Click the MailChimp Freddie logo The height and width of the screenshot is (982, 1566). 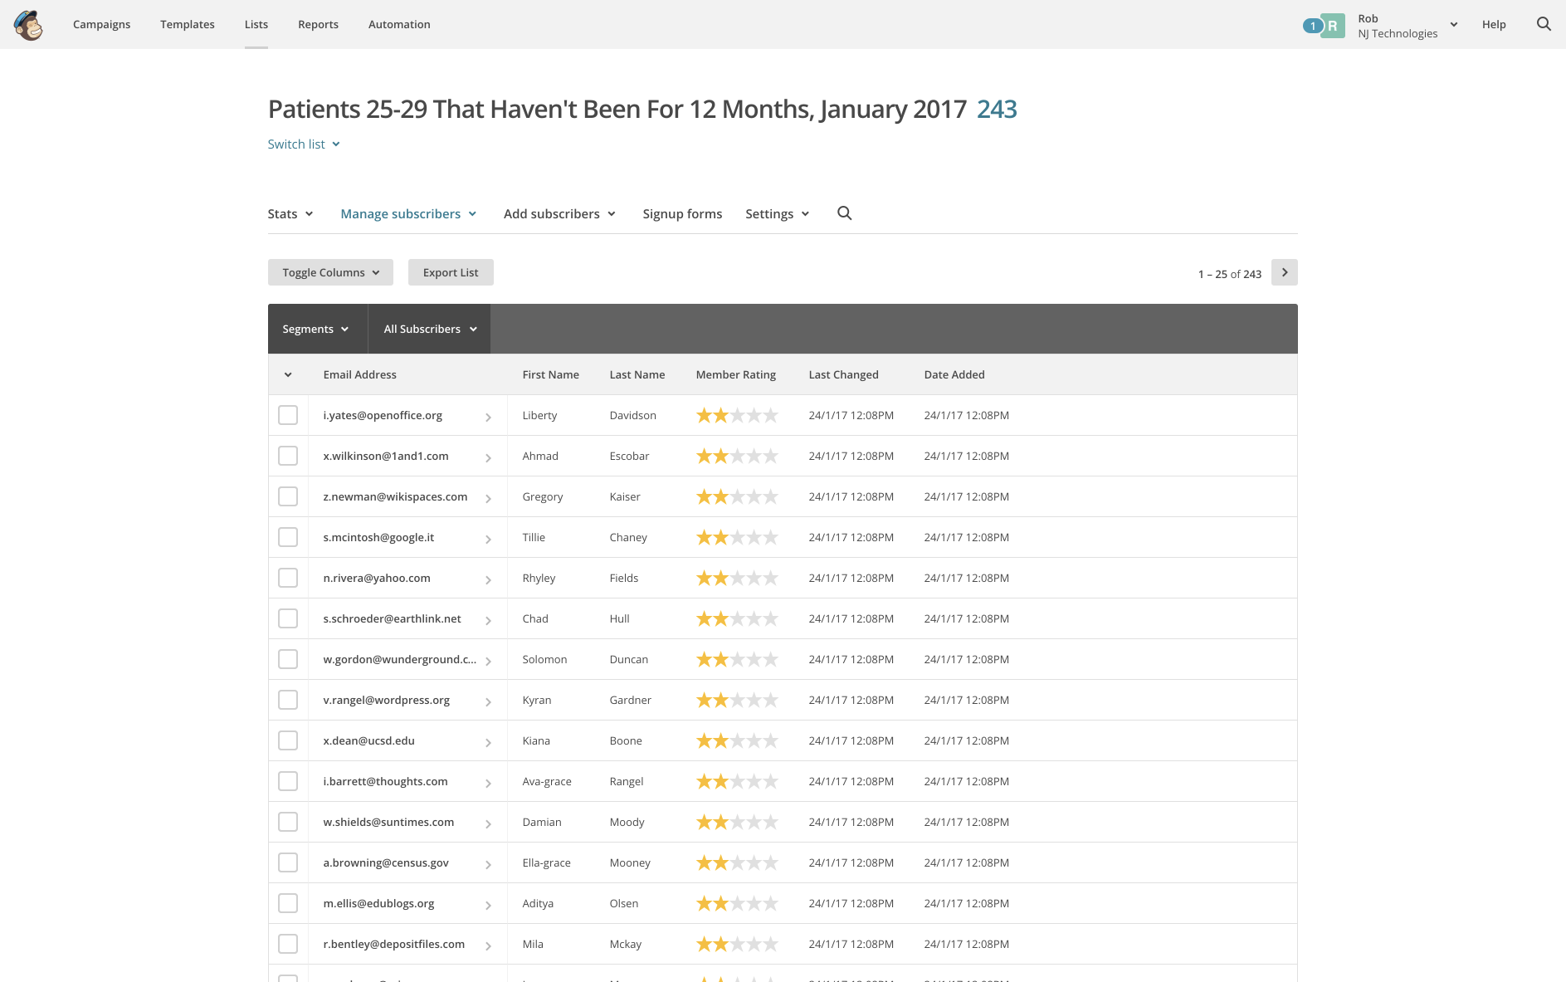[28, 24]
